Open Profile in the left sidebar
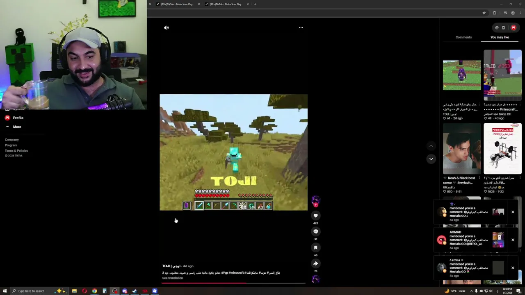 pyautogui.click(x=14, y=118)
